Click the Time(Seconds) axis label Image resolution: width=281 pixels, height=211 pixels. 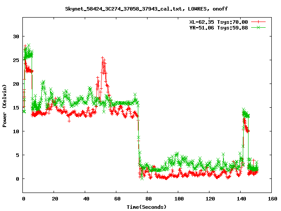(146, 207)
